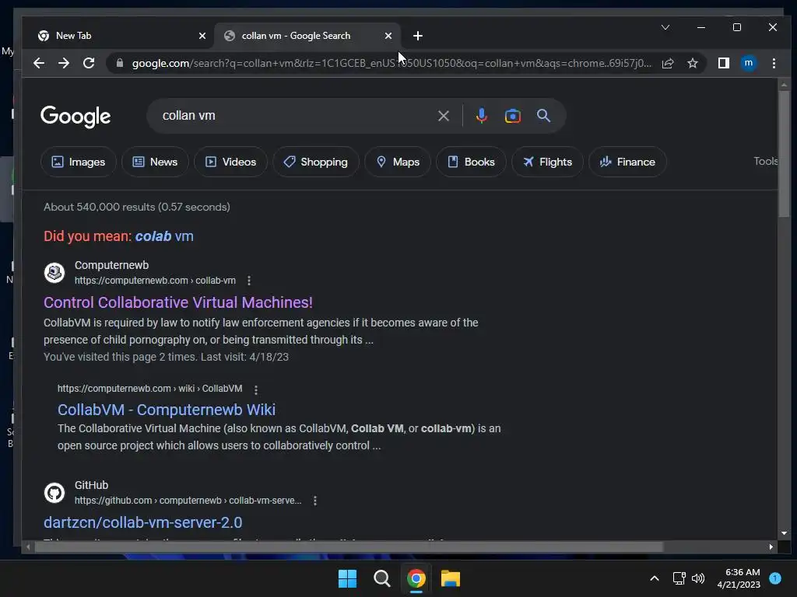Filter results by Books
The width and height of the screenshot is (797, 597).
tap(471, 162)
